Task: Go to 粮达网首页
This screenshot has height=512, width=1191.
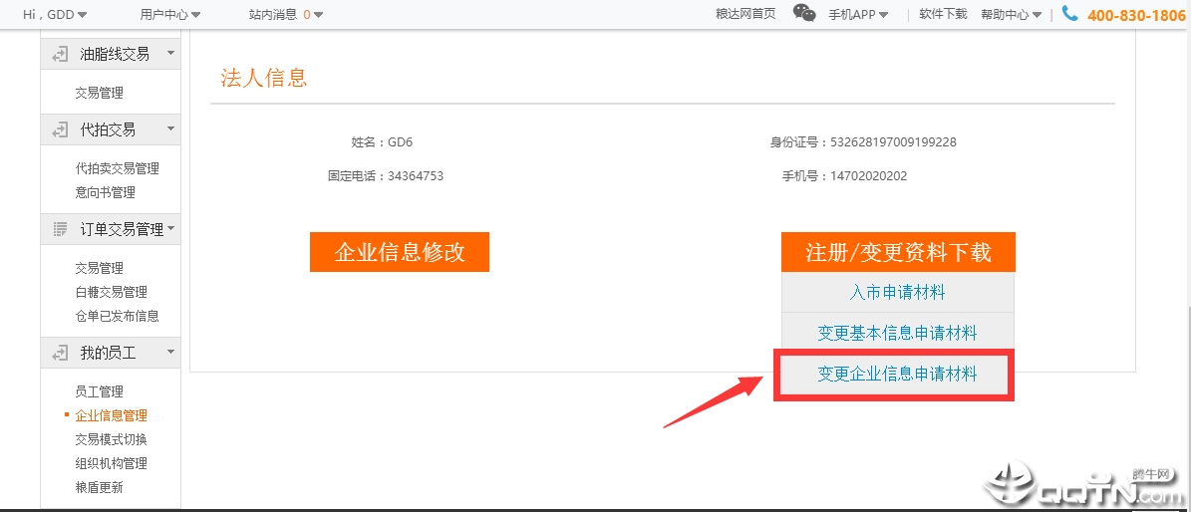Action: [745, 14]
